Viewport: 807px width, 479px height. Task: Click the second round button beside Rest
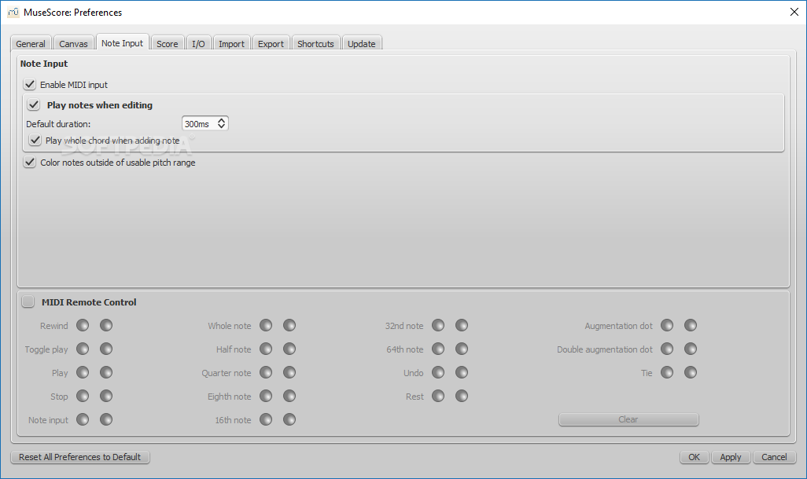click(x=462, y=397)
